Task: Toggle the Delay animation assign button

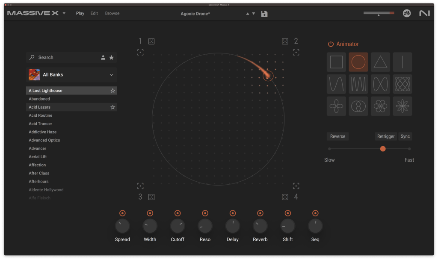Action: pos(233,213)
